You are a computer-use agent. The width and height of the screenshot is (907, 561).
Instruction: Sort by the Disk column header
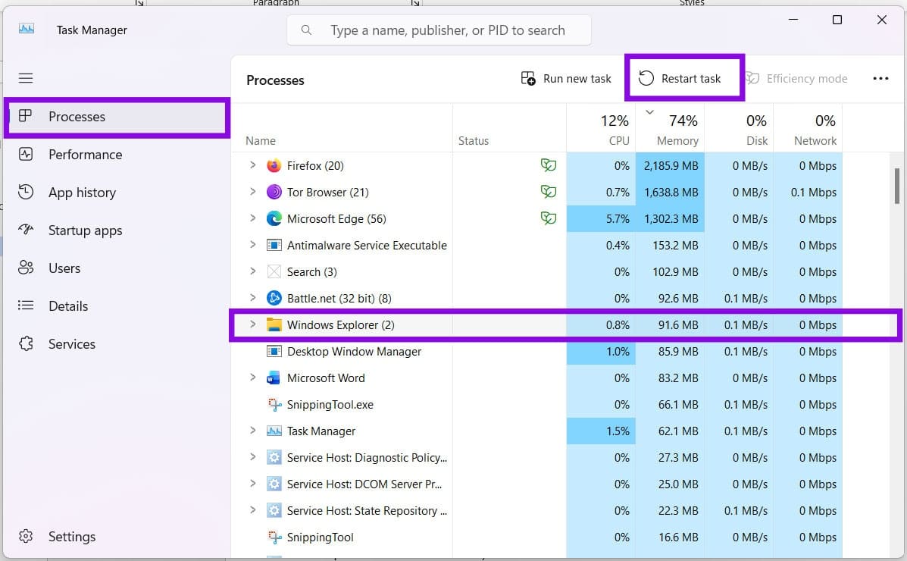(x=739, y=128)
